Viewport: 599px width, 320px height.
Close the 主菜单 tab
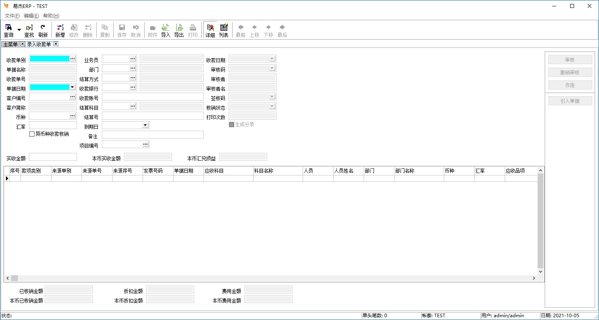22,44
